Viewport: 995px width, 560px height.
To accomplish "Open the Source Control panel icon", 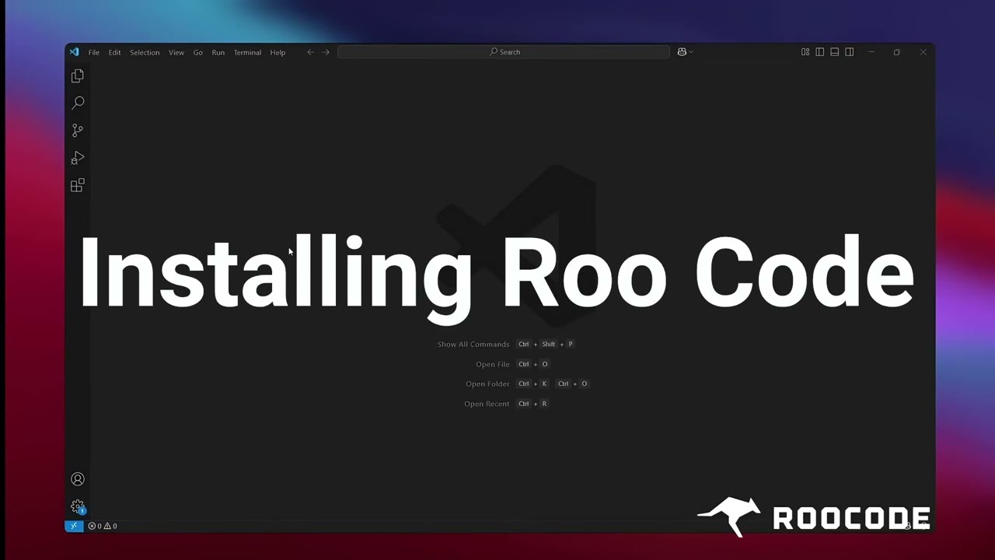I will pyautogui.click(x=77, y=130).
